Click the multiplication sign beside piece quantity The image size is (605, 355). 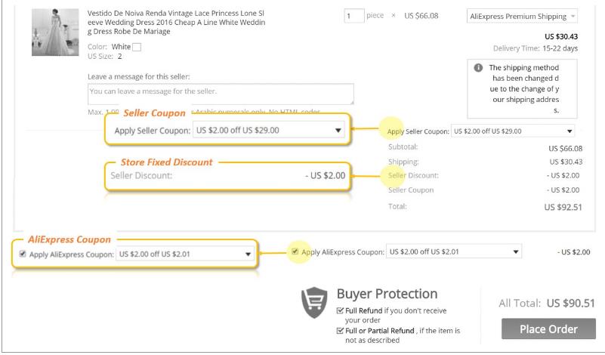click(x=394, y=16)
